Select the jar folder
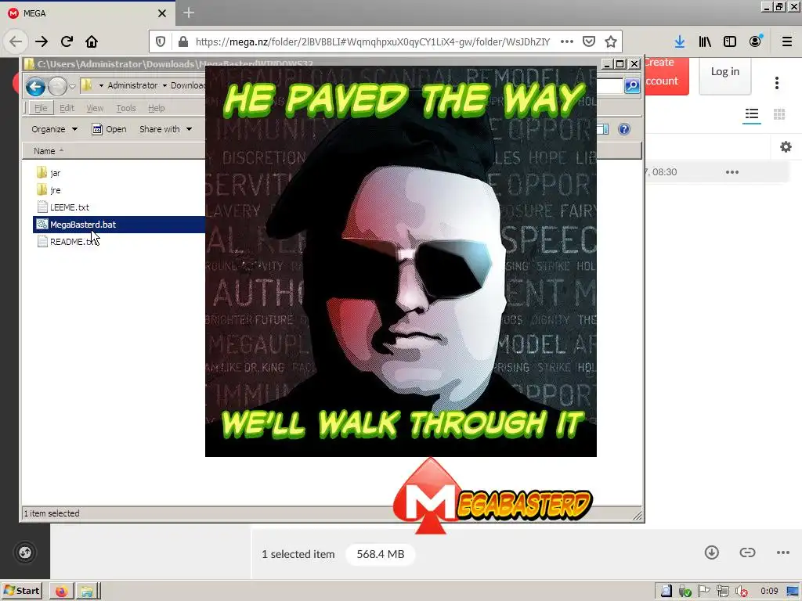This screenshot has width=802, height=601. point(49,173)
